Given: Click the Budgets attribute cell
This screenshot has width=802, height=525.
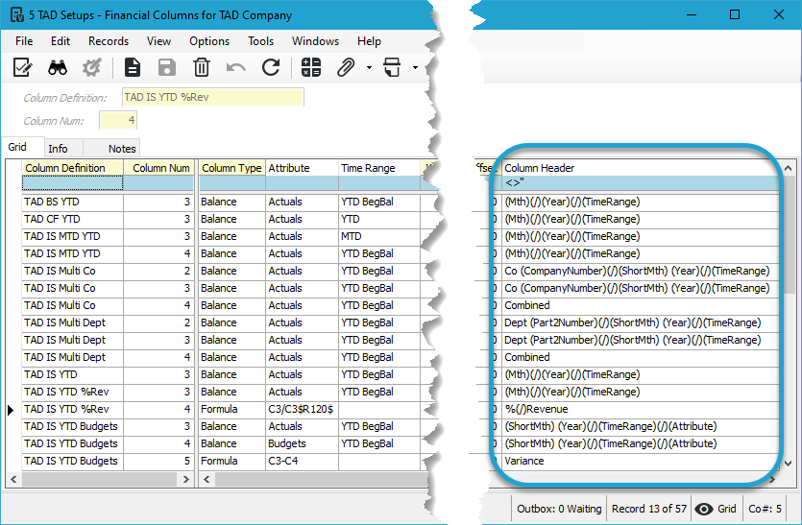Looking at the screenshot, I should tap(302, 443).
